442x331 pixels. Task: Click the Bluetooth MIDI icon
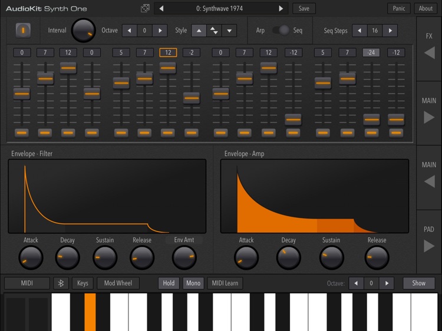coord(61,283)
